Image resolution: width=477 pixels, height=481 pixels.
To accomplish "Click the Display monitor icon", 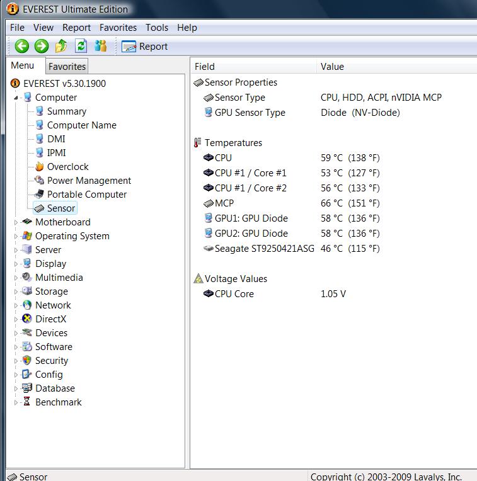I will (27, 263).
